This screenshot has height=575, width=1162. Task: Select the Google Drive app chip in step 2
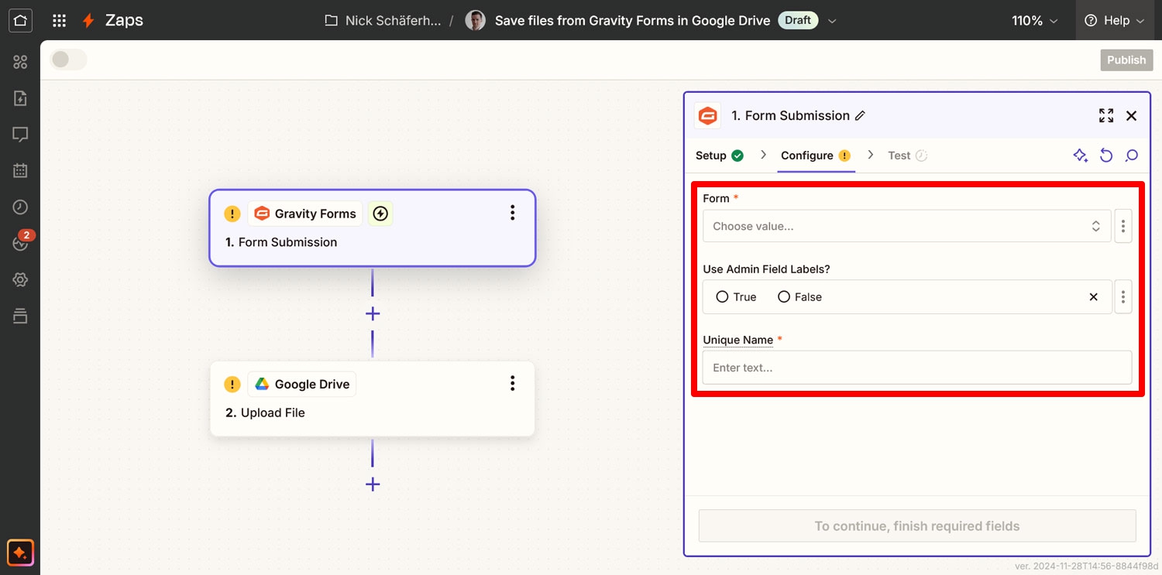302,385
